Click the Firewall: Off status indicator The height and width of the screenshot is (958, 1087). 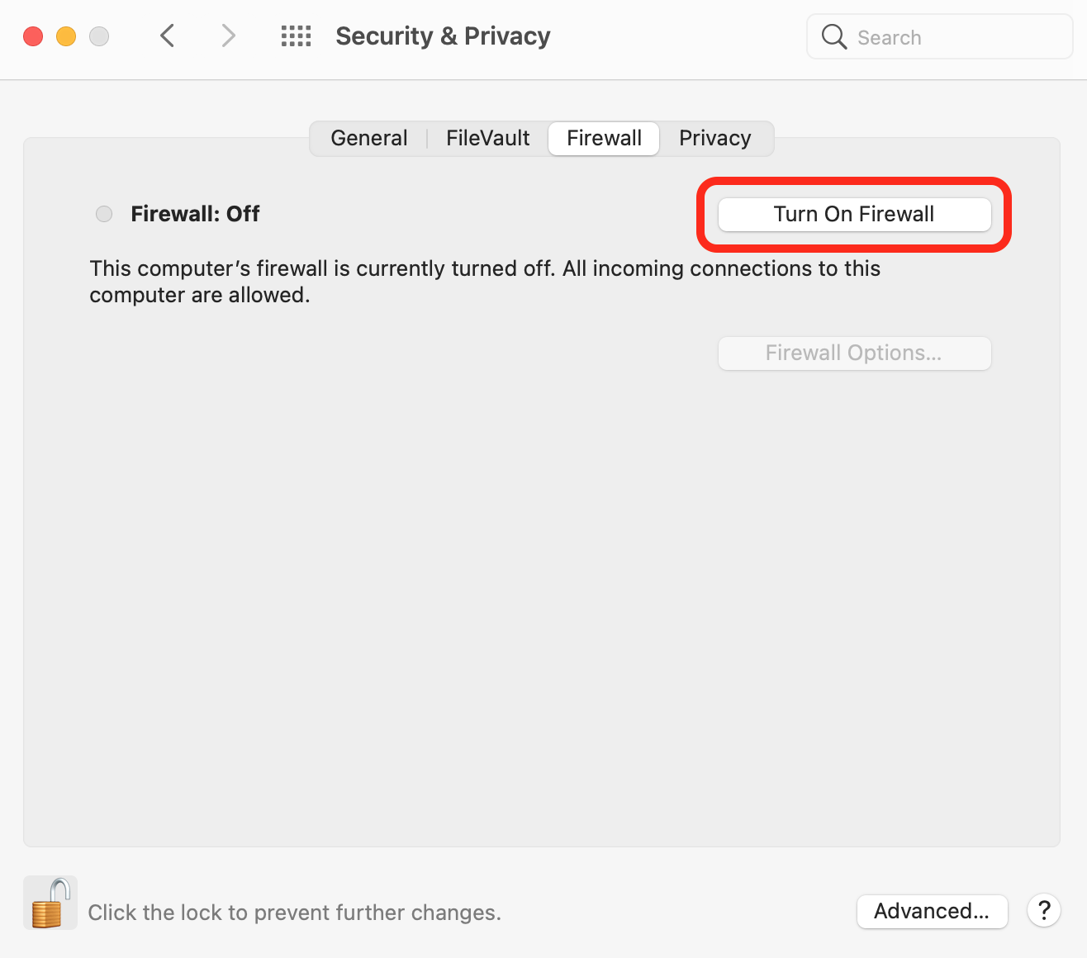coord(104,213)
